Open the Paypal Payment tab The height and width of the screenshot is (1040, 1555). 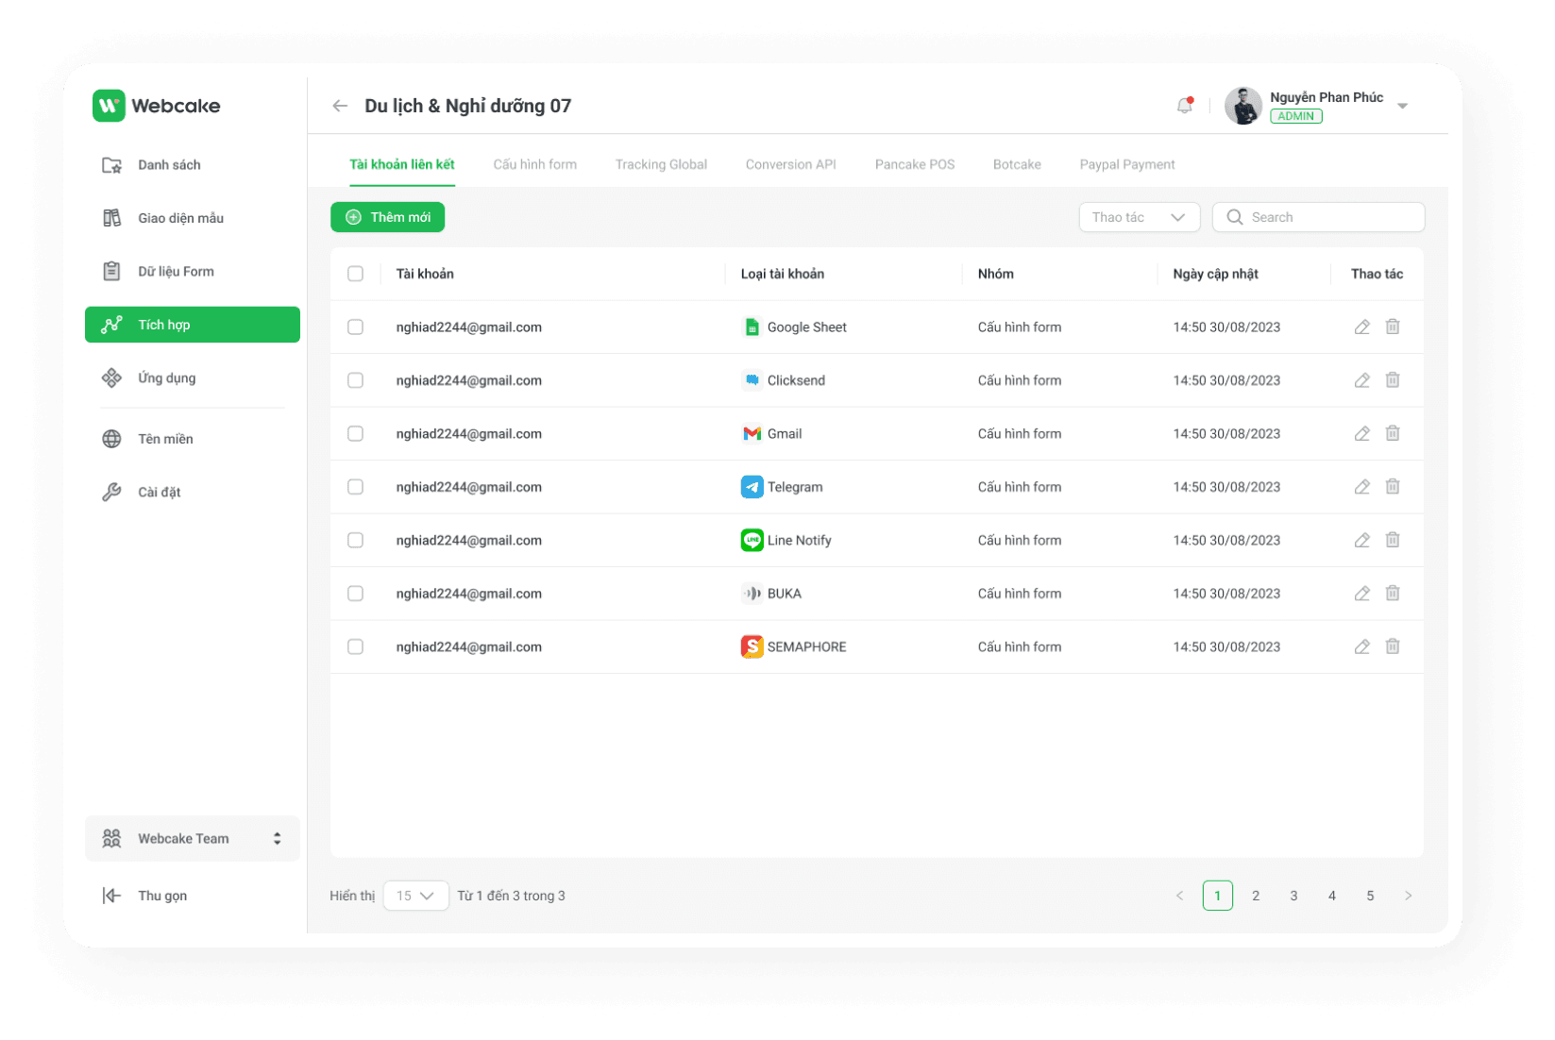pyautogui.click(x=1126, y=164)
